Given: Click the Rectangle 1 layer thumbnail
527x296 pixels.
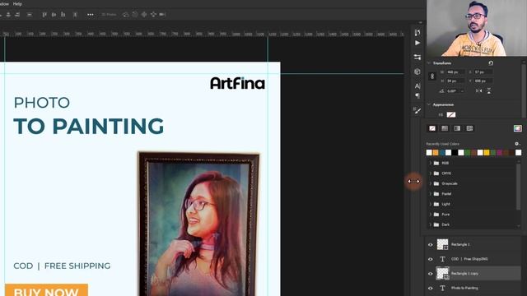Looking at the screenshot, I should pos(442,245).
